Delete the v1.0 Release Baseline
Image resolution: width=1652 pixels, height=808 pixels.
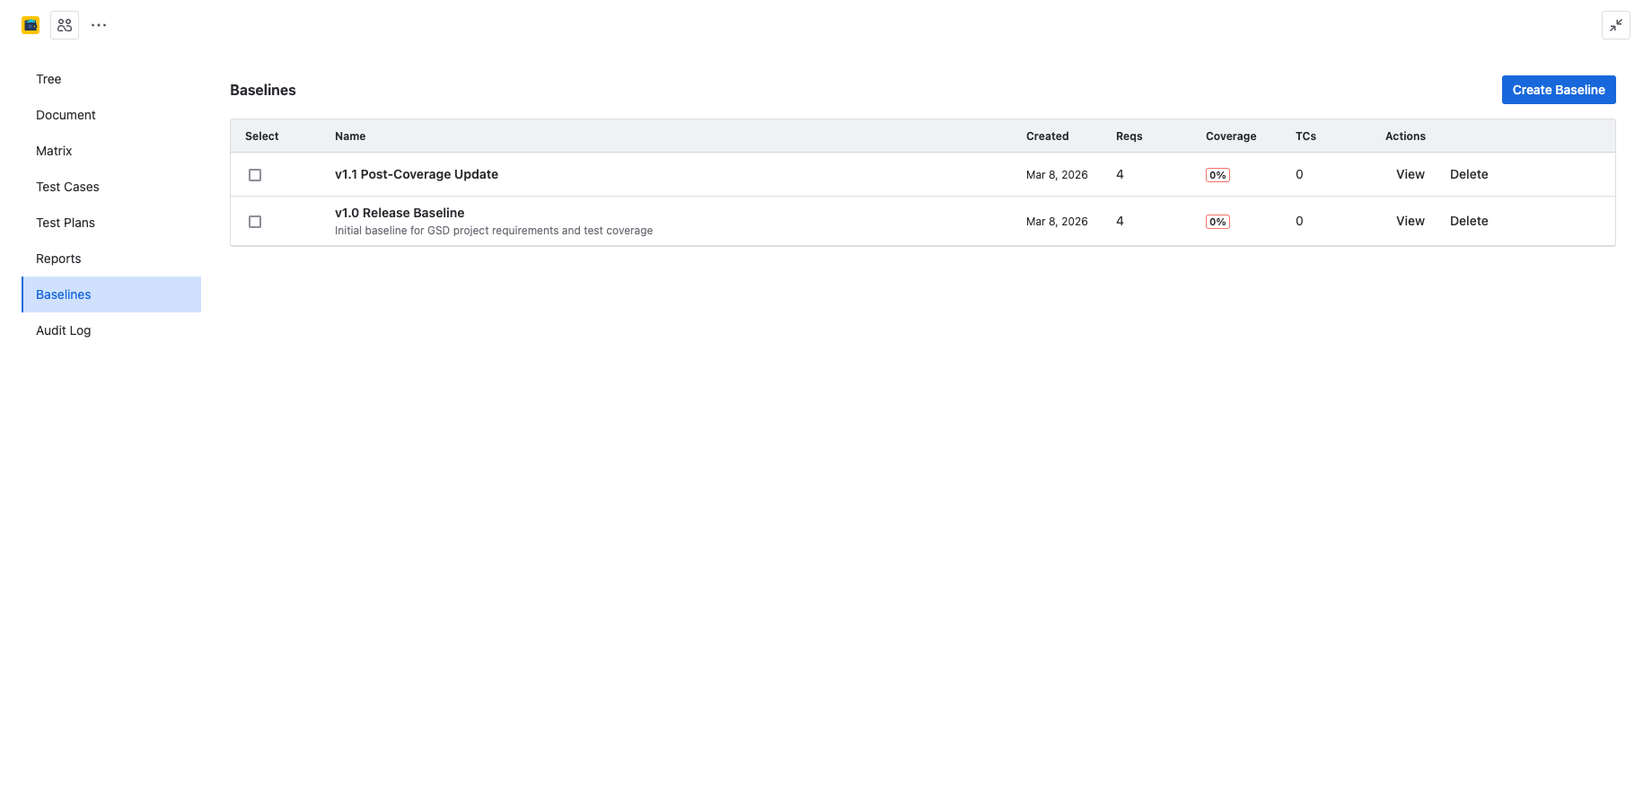(x=1469, y=221)
